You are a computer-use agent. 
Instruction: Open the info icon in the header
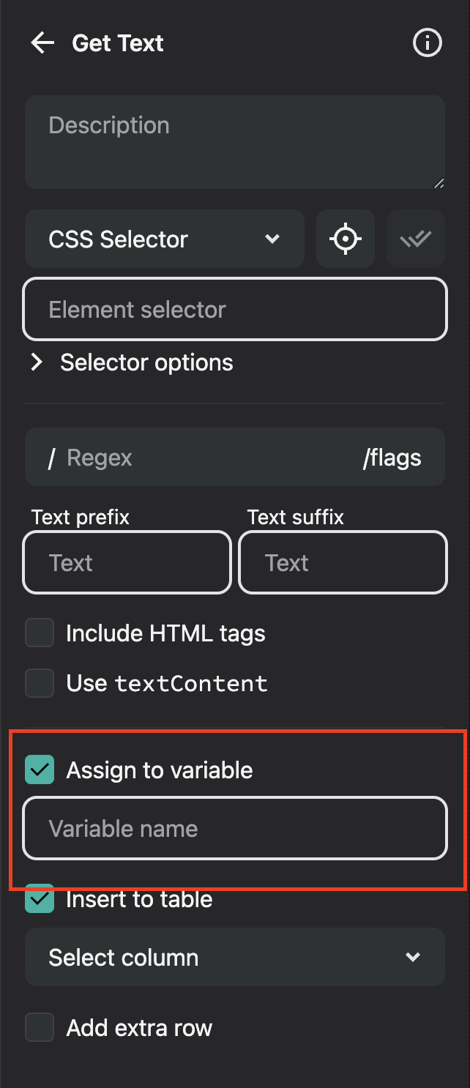pyautogui.click(x=428, y=43)
